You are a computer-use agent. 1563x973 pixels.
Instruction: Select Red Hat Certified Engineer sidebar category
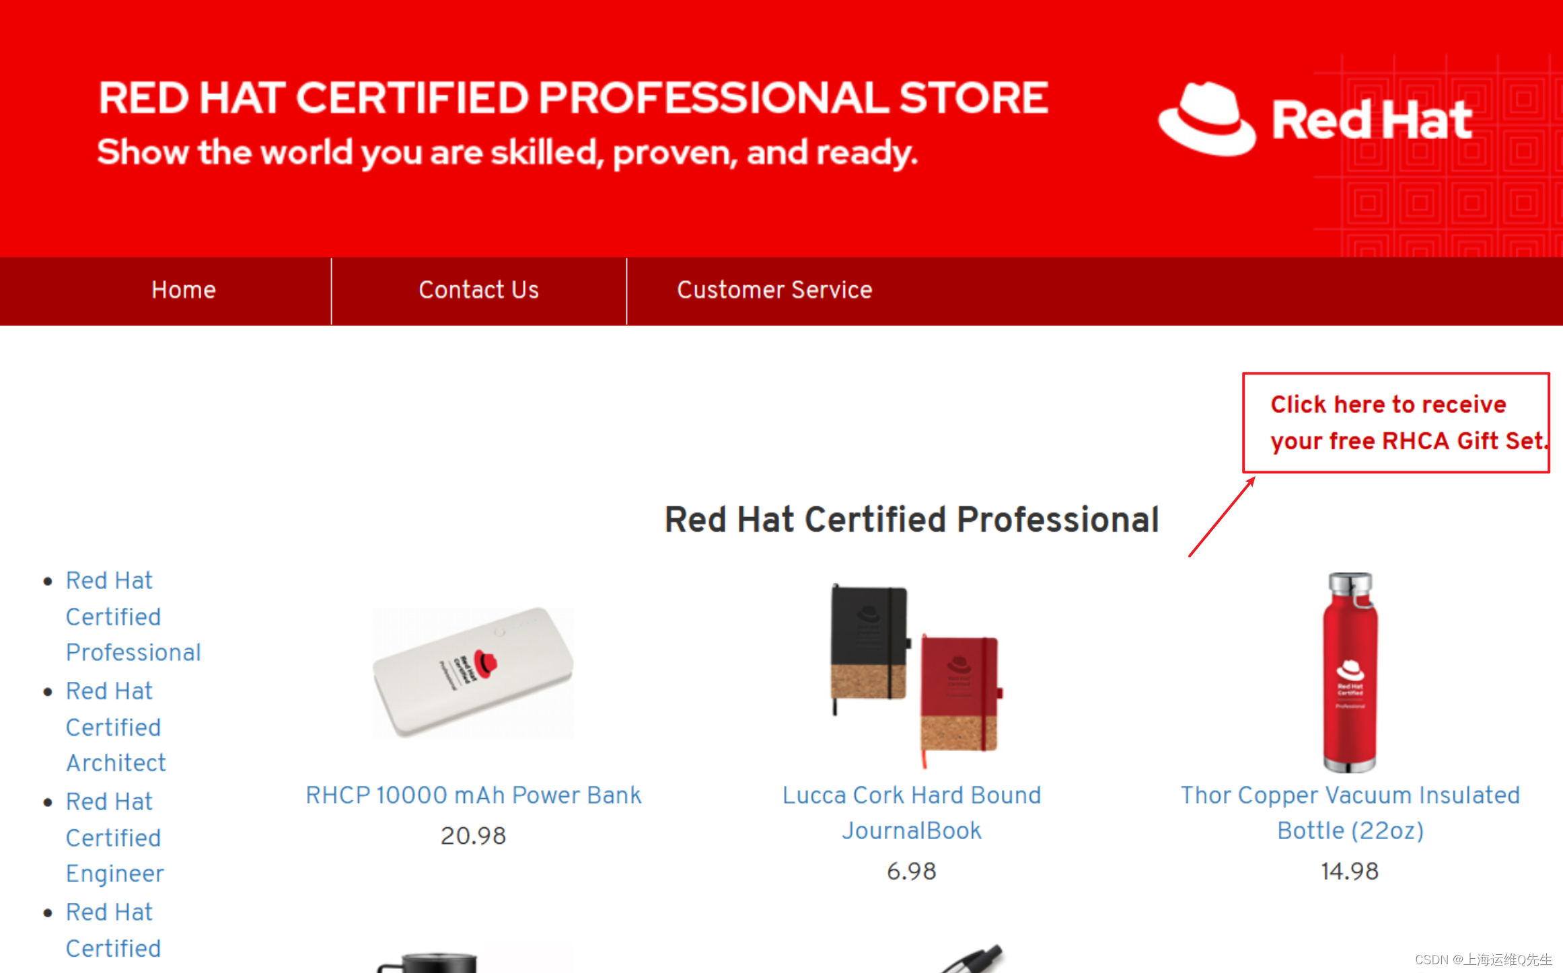(113, 838)
